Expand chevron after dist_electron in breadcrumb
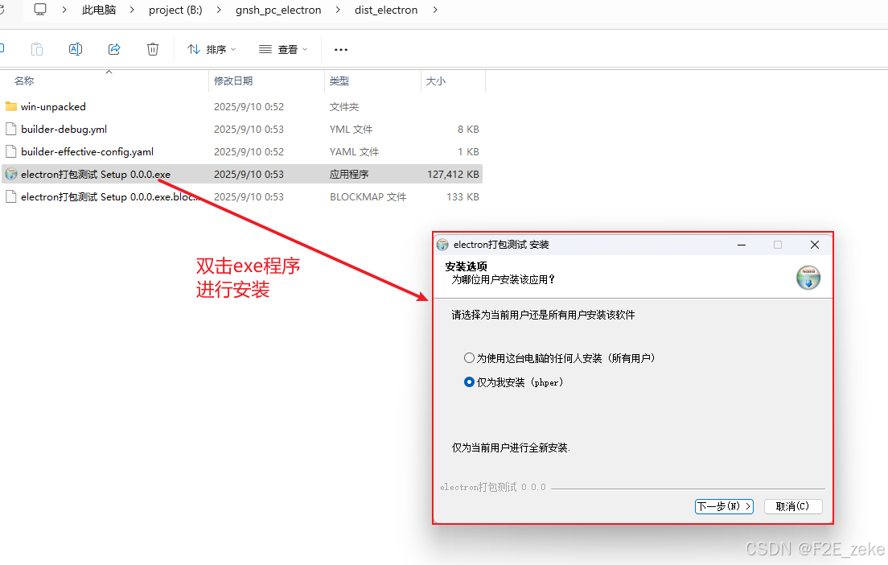This screenshot has width=888, height=565. pyautogui.click(x=435, y=10)
